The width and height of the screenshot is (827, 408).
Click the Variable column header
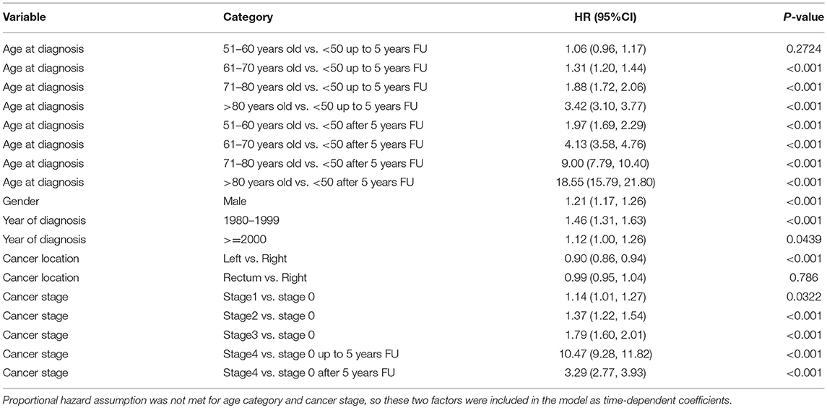pos(25,17)
